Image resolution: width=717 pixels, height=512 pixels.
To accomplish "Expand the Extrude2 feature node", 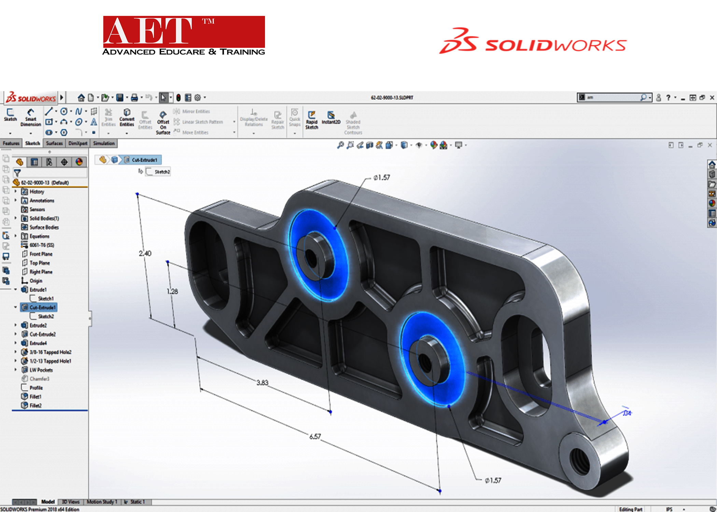I will 15,325.
